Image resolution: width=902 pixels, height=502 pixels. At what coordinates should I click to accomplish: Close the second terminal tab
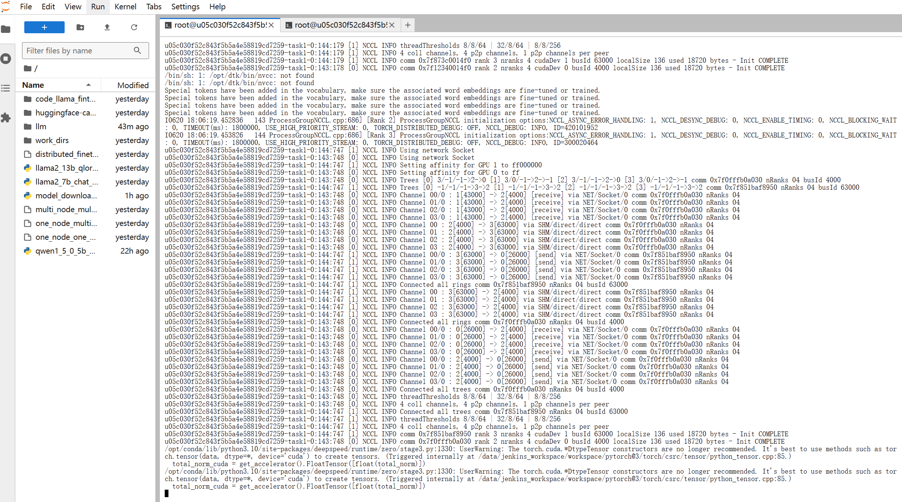[x=392, y=25]
